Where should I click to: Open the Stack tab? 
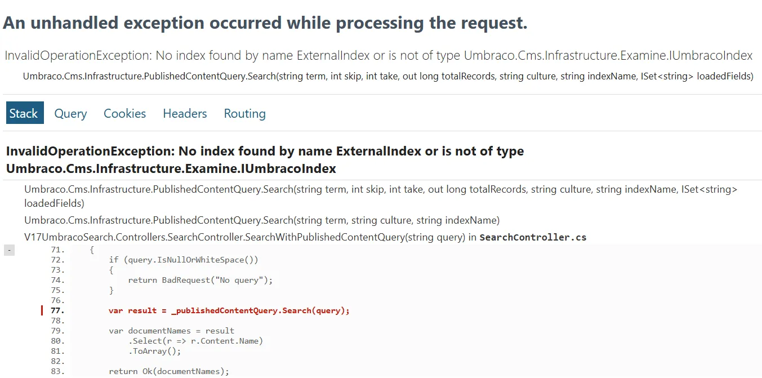click(x=24, y=113)
